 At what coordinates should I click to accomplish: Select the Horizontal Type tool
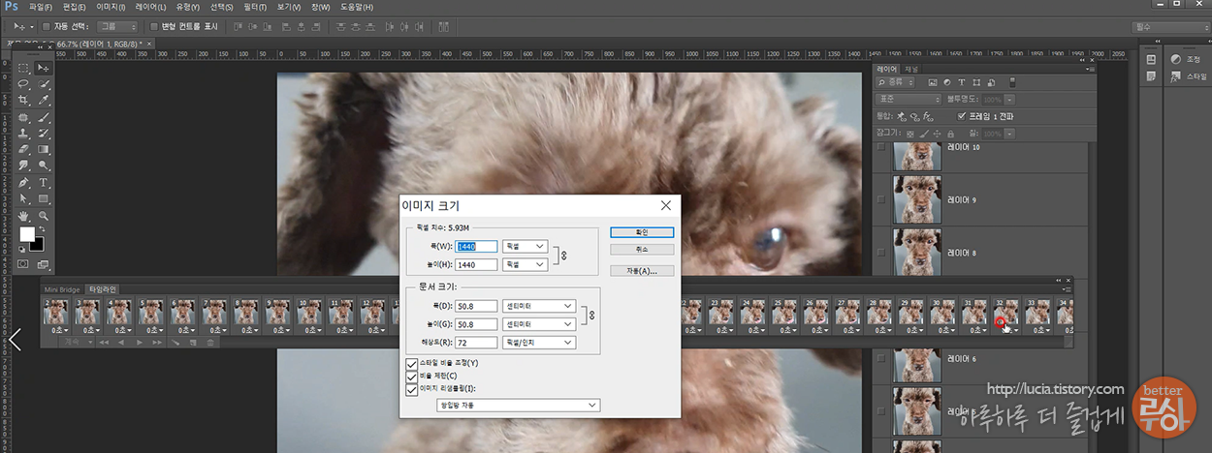click(x=43, y=183)
